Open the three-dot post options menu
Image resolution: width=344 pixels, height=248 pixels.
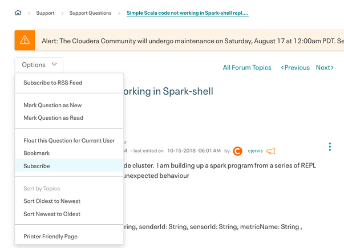point(330,147)
